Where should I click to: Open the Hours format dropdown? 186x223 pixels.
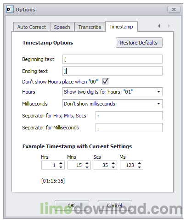pyautogui.click(x=113, y=92)
